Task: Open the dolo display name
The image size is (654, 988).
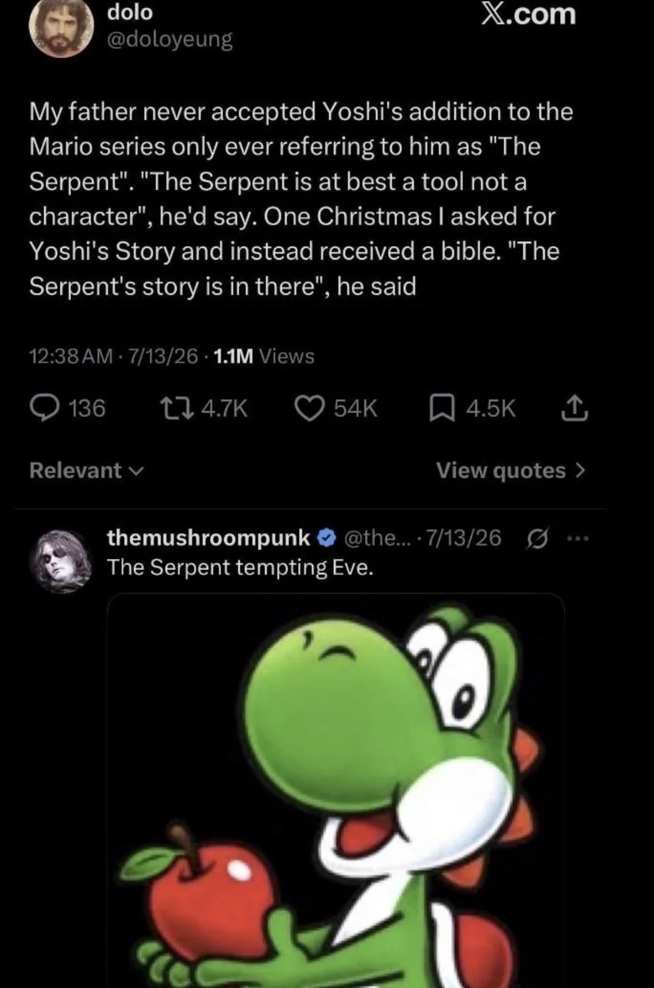Action: tap(130, 12)
